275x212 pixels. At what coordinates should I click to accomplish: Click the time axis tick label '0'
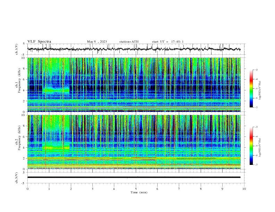(27, 189)
